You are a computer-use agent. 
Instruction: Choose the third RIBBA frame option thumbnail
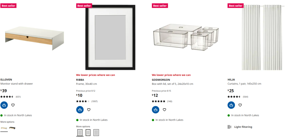point(96,132)
